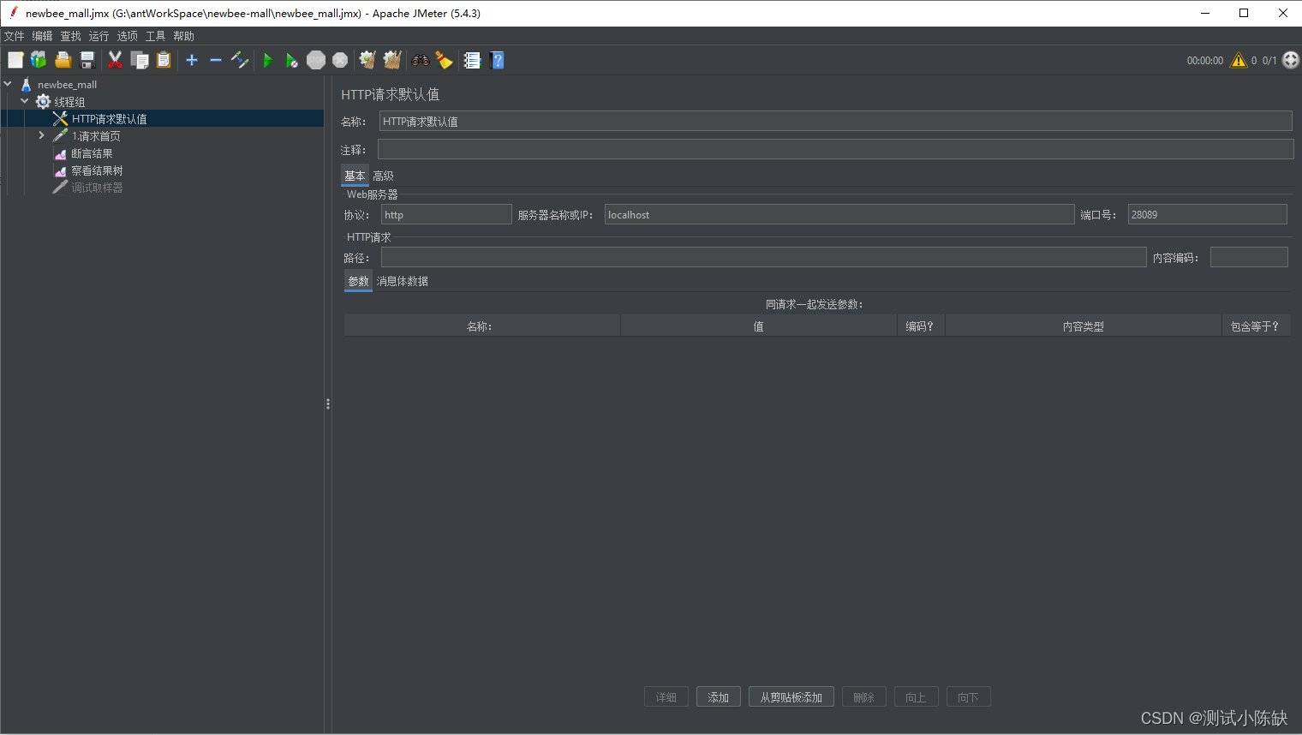Click the 详细 button
The width and height of the screenshot is (1302, 735).
pos(666,697)
